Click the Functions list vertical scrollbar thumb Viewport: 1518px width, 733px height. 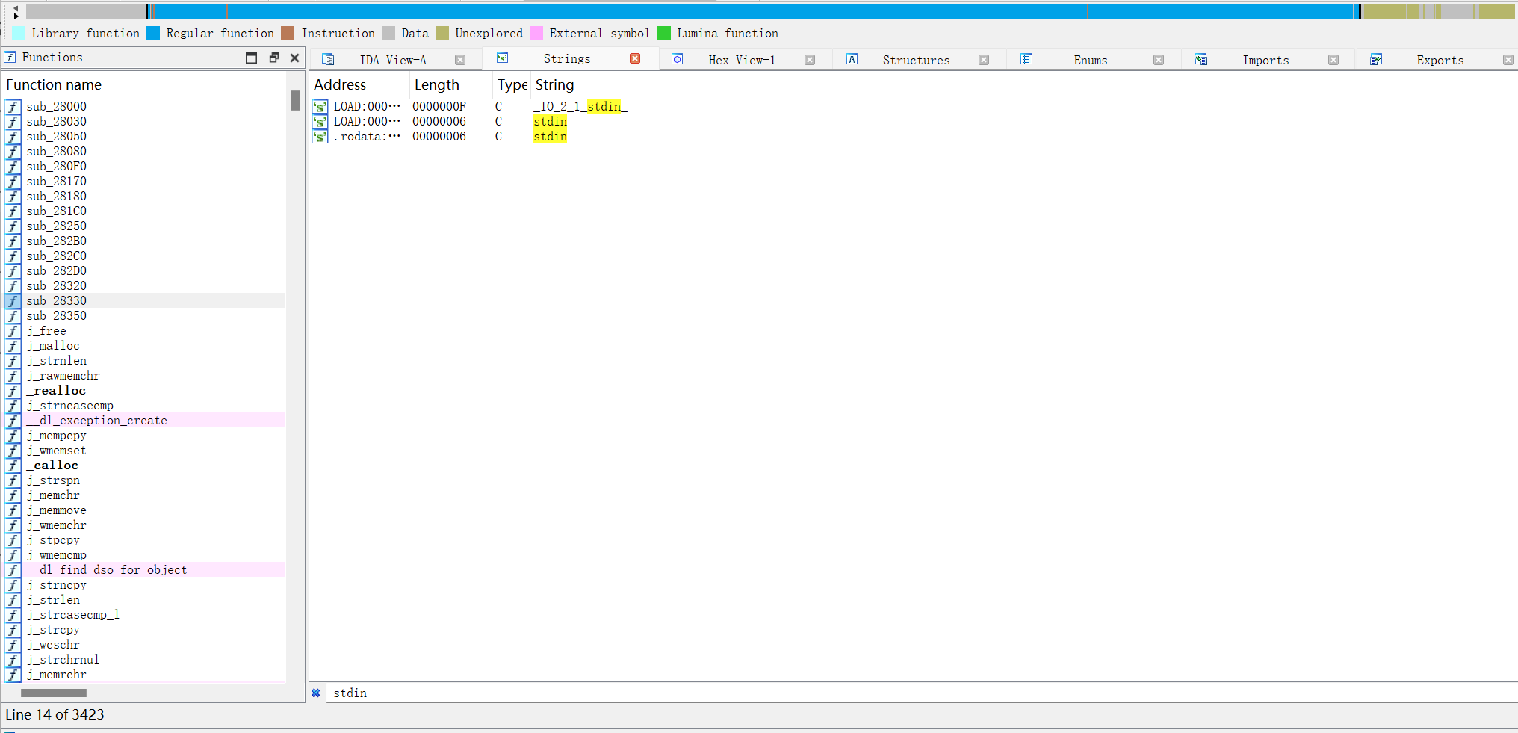295,100
